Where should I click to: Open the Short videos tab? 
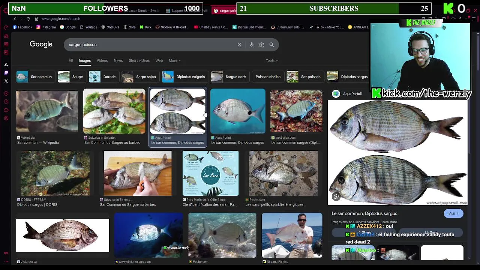[x=139, y=60]
